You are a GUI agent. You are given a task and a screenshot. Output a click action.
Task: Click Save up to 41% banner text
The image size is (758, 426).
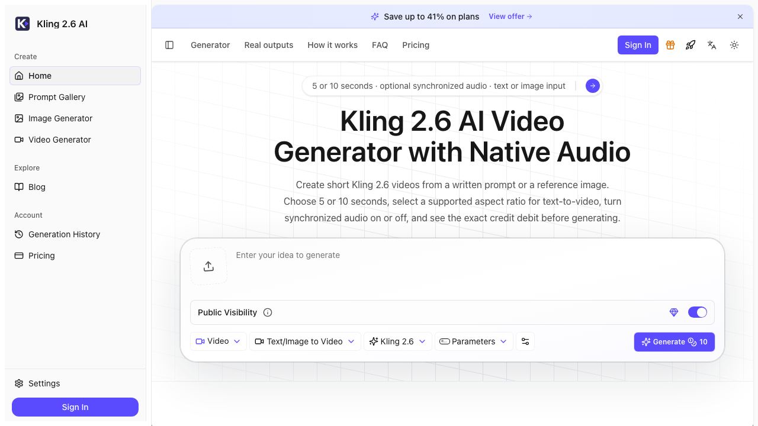point(431,17)
